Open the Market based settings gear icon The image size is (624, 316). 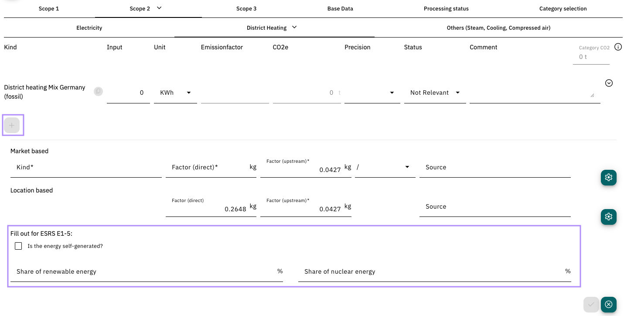click(x=609, y=177)
